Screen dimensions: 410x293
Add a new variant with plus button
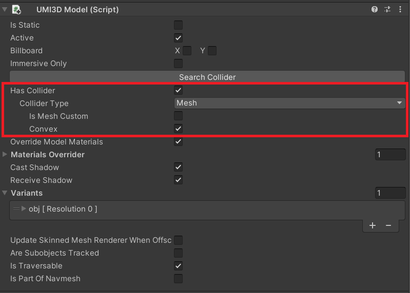(x=373, y=225)
